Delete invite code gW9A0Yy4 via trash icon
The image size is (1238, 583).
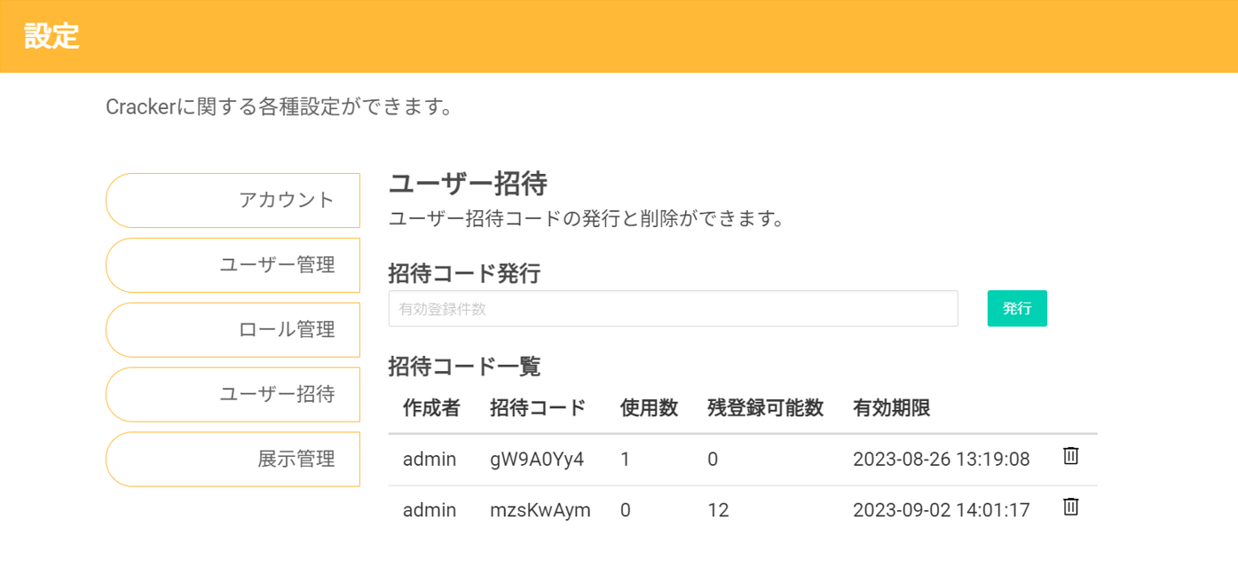pyautogui.click(x=1071, y=456)
